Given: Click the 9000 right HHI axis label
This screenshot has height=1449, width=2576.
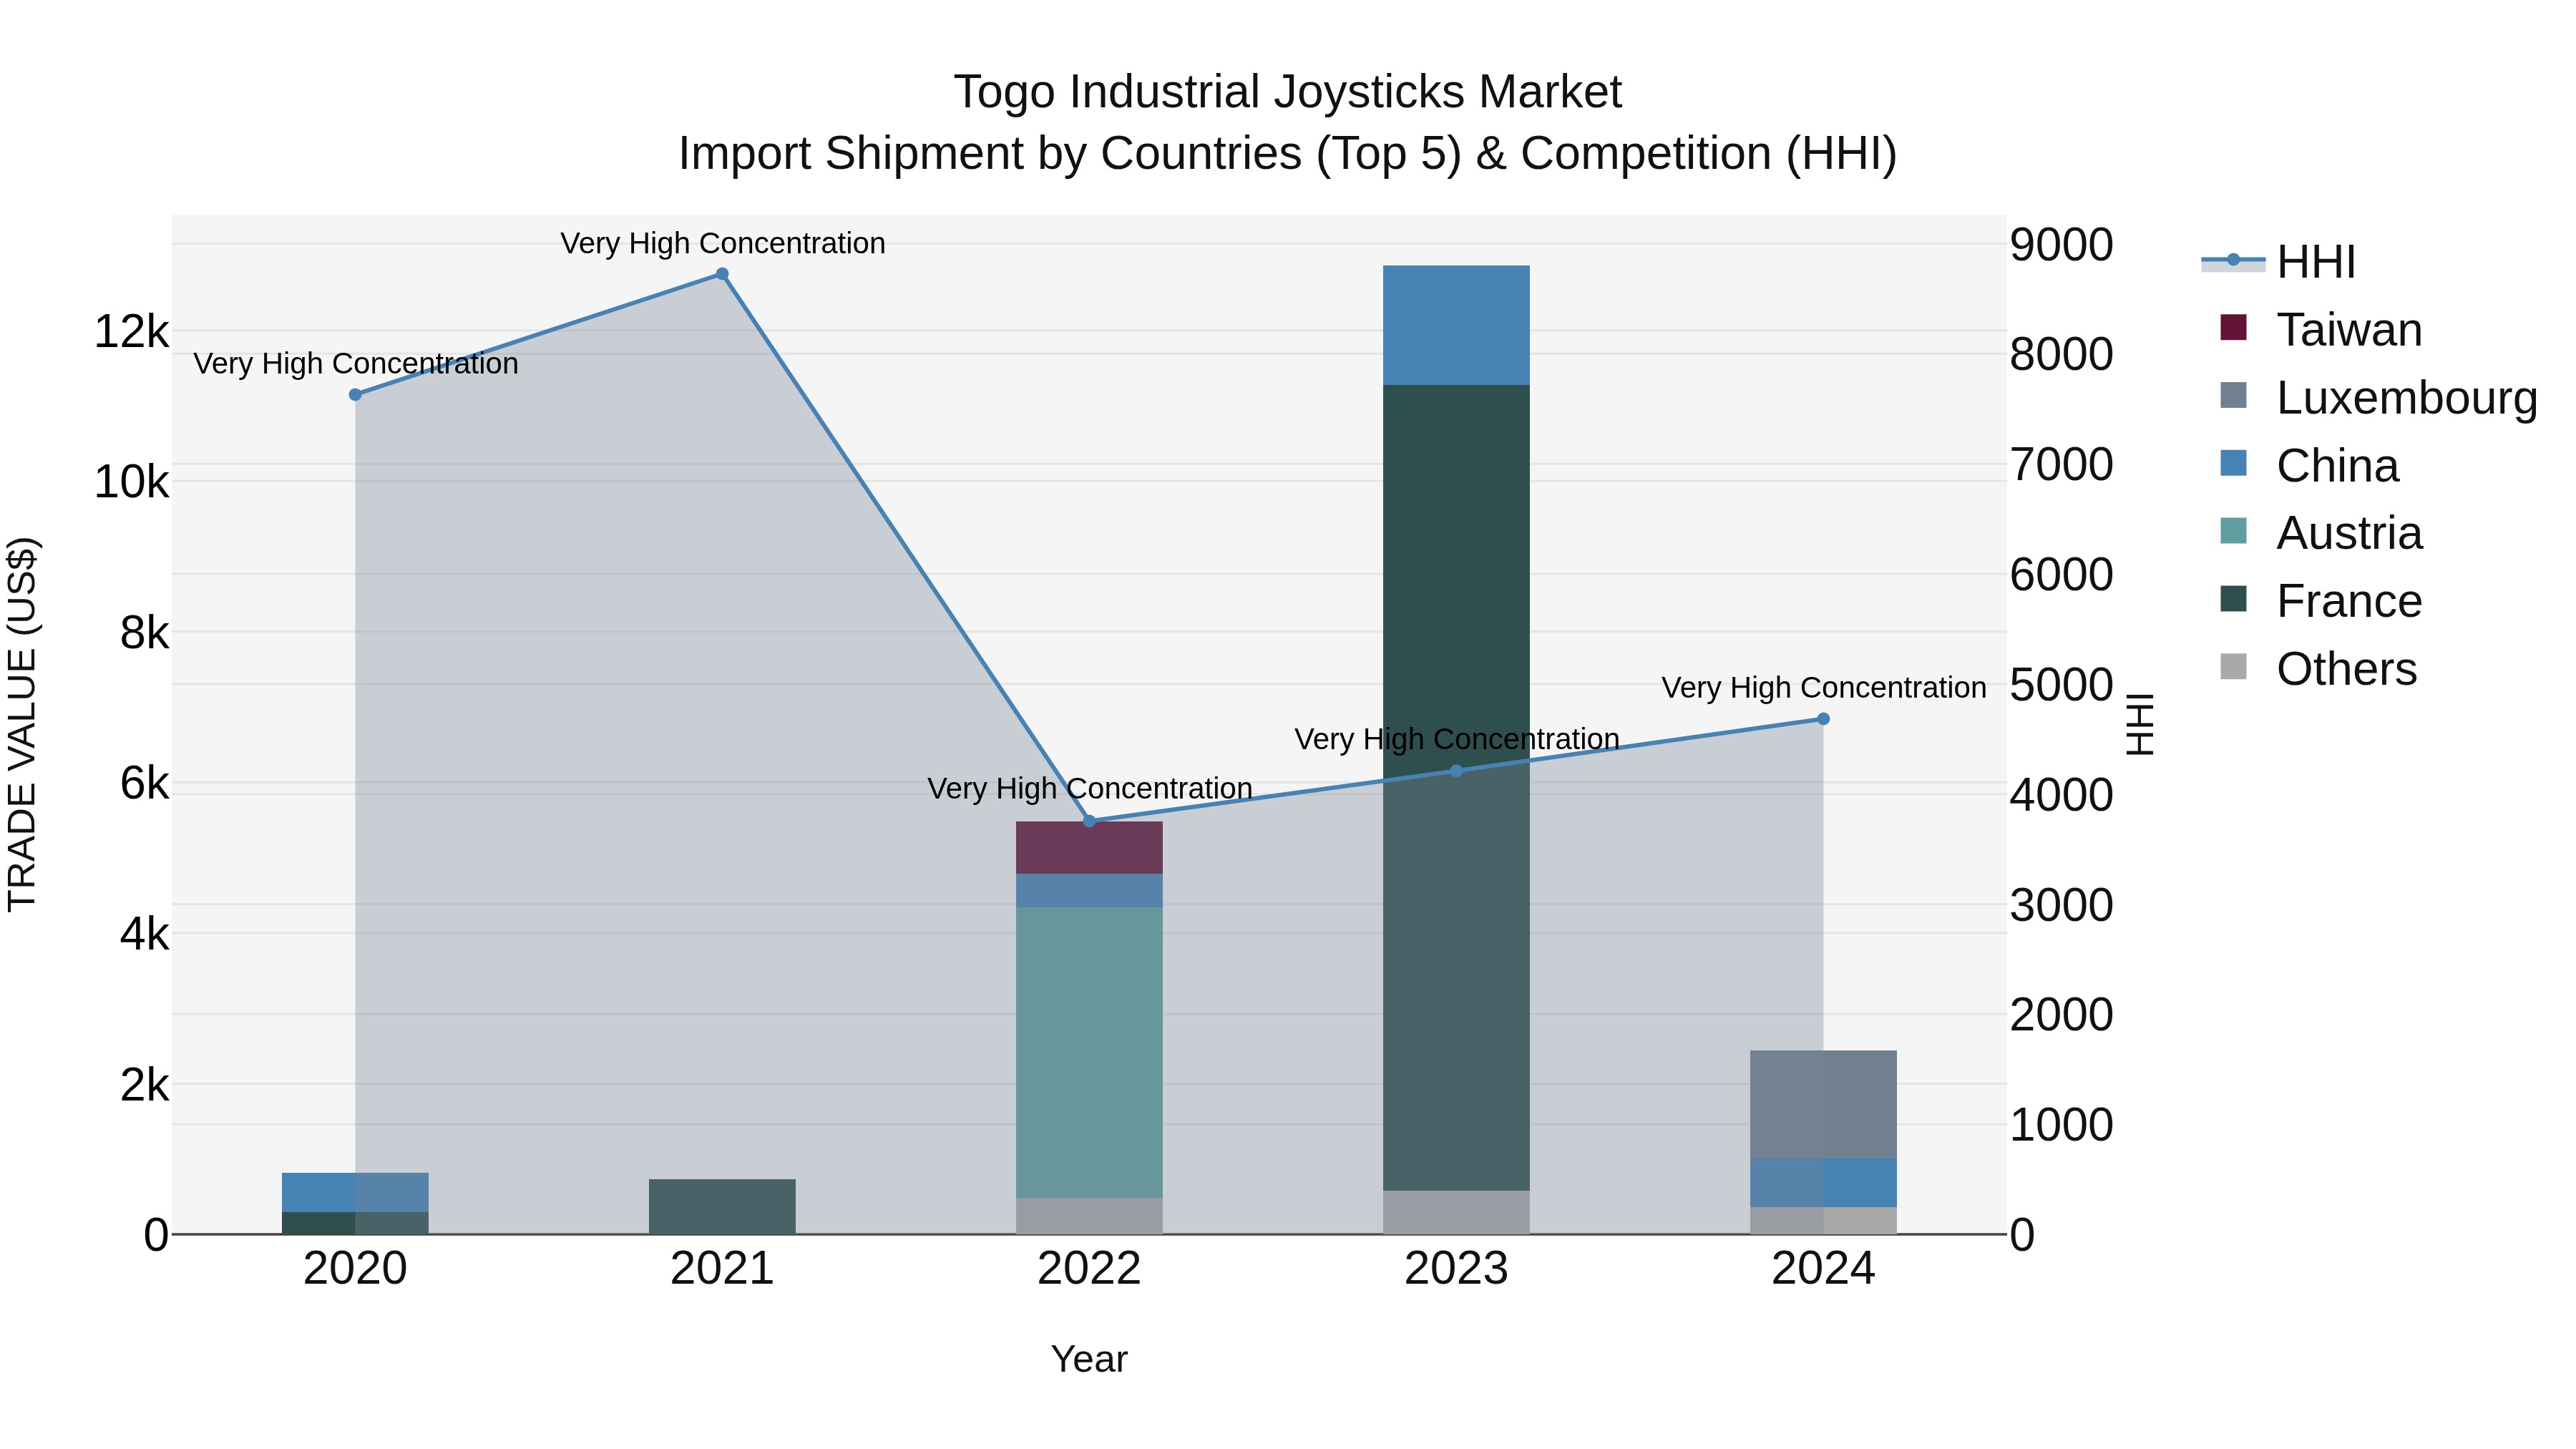Looking at the screenshot, I should 2061,245.
